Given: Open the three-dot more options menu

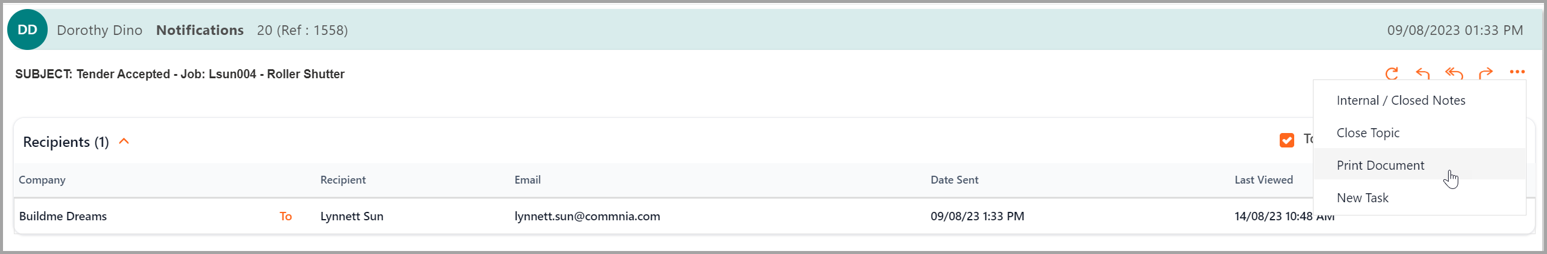Looking at the screenshot, I should 1517,72.
